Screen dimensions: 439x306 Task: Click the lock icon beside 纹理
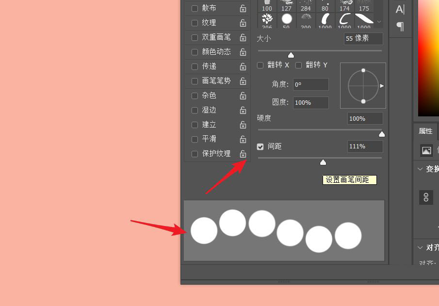(243, 23)
